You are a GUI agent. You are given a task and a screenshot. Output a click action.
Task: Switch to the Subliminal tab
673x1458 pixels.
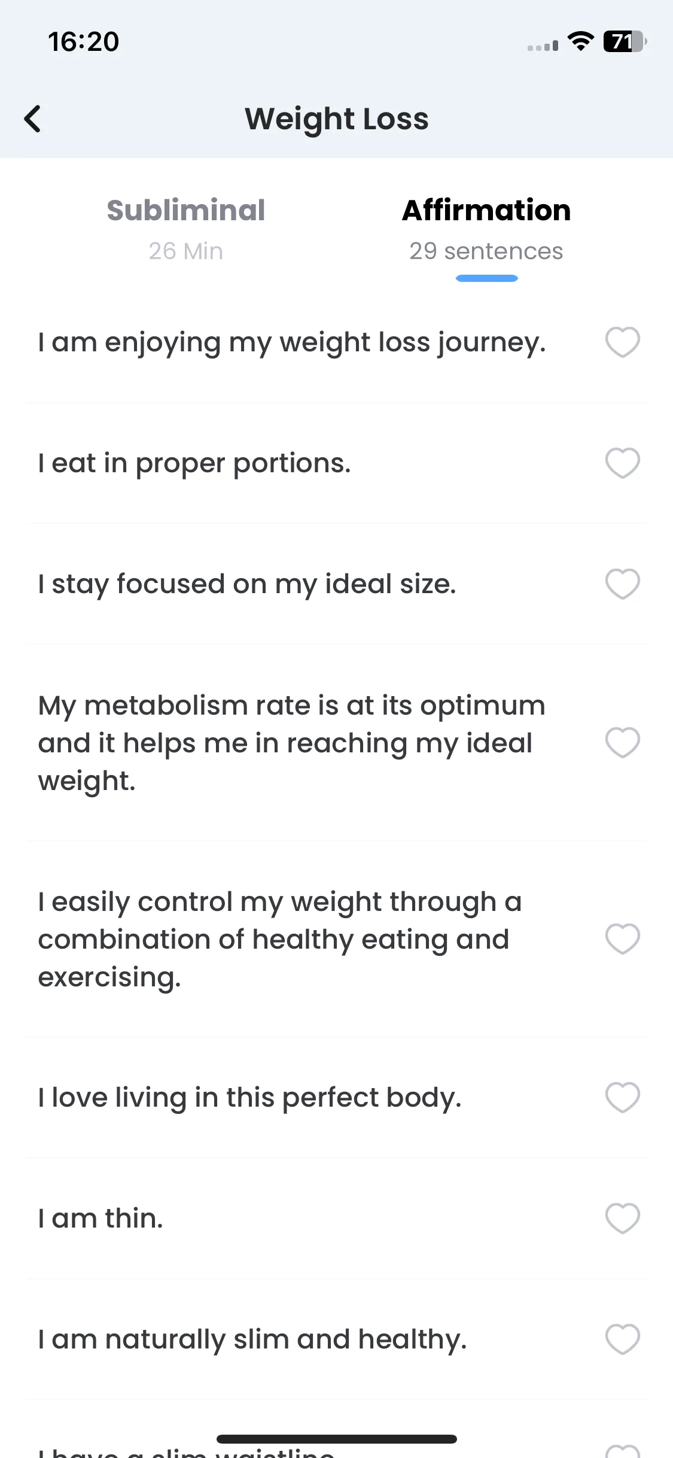(185, 211)
